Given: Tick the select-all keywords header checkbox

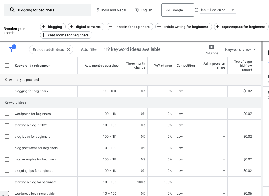Looking at the screenshot, I should coord(7,66).
